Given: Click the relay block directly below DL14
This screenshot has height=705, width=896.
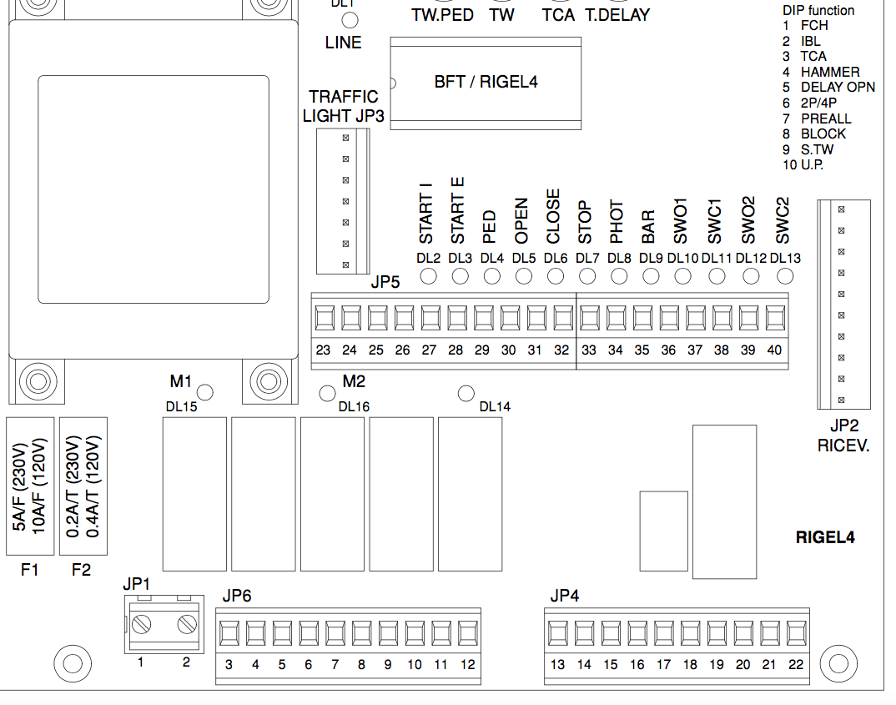Looking at the screenshot, I should (x=471, y=494).
